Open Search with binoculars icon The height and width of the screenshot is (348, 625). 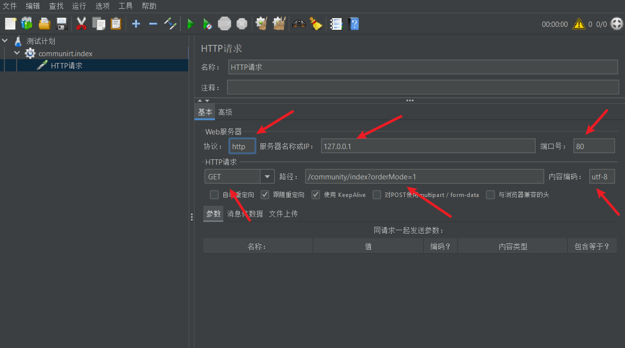[x=299, y=23]
